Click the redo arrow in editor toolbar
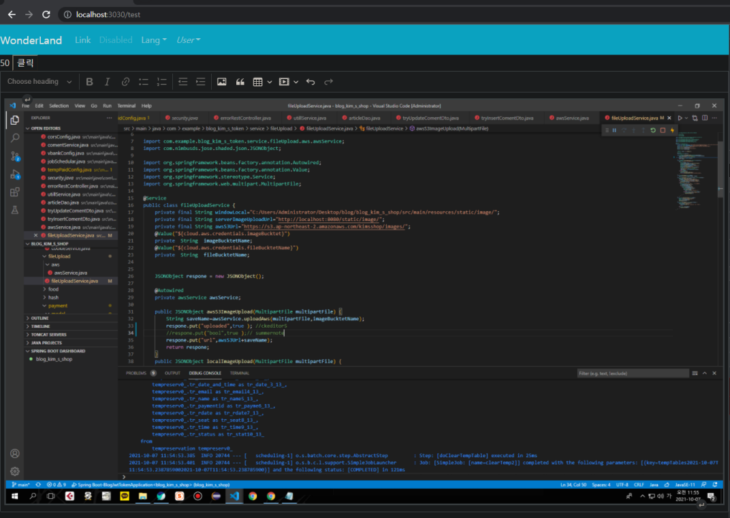730x518 pixels. [329, 82]
